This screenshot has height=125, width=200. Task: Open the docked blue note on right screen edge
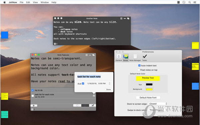coord(195,86)
